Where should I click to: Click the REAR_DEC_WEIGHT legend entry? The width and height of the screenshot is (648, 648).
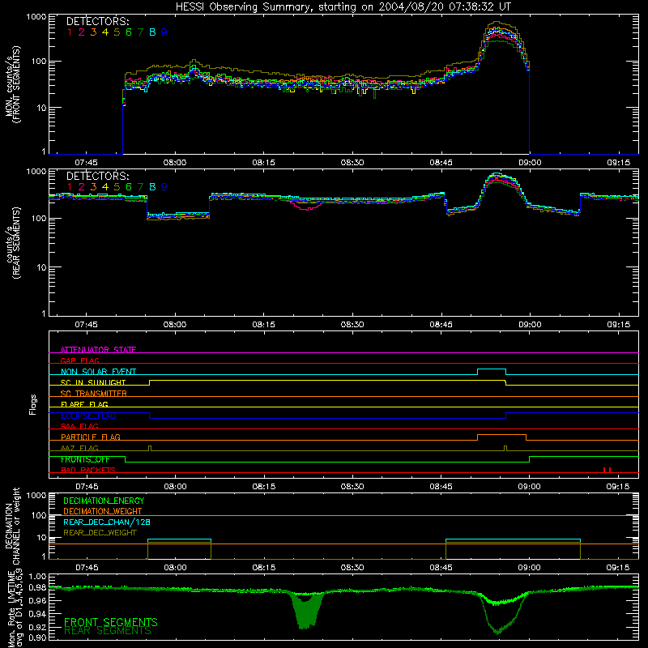(x=100, y=533)
